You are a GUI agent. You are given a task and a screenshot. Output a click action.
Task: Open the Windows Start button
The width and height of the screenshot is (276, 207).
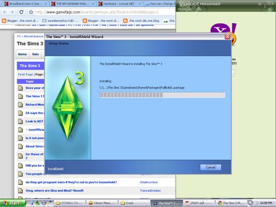pyautogui.click(x=13, y=203)
